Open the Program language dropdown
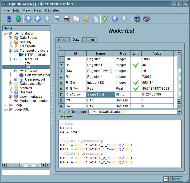The image size is (190, 183). (179, 112)
